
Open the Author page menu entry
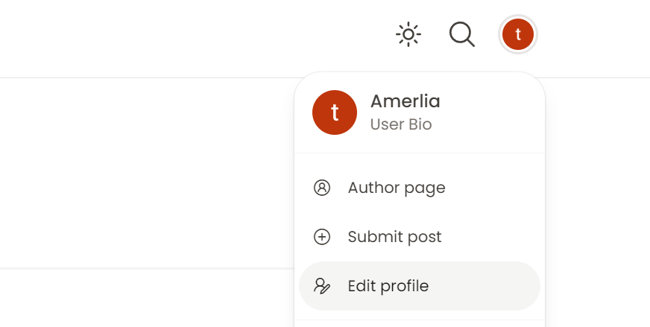tap(420, 188)
